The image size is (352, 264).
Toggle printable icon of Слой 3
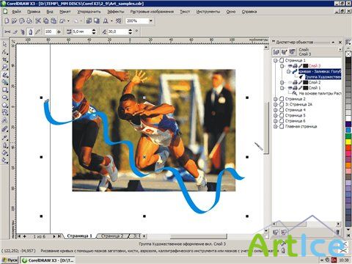coord(295,66)
